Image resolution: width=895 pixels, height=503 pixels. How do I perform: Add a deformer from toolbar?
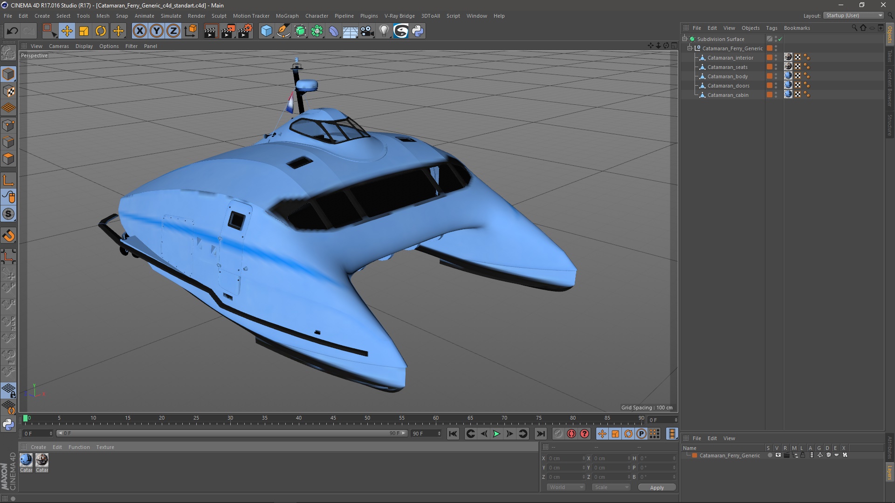click(334, 31)
